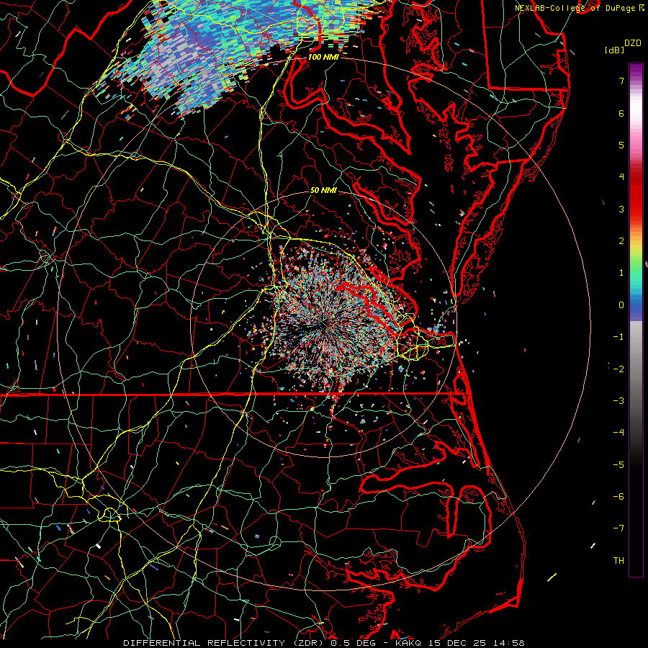The width and height of the screenshot is (648, 648).
Task: Click the "-3" value on the scale
Action: coord(618,401)
